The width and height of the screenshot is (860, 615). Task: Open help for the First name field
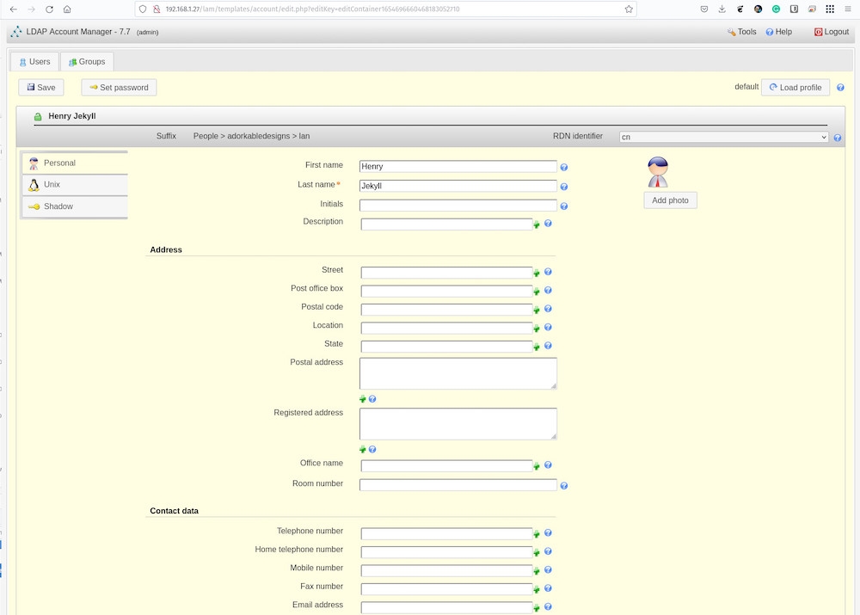564,167
